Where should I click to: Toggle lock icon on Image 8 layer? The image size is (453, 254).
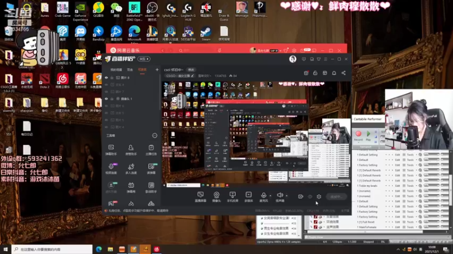pos(112,78)
